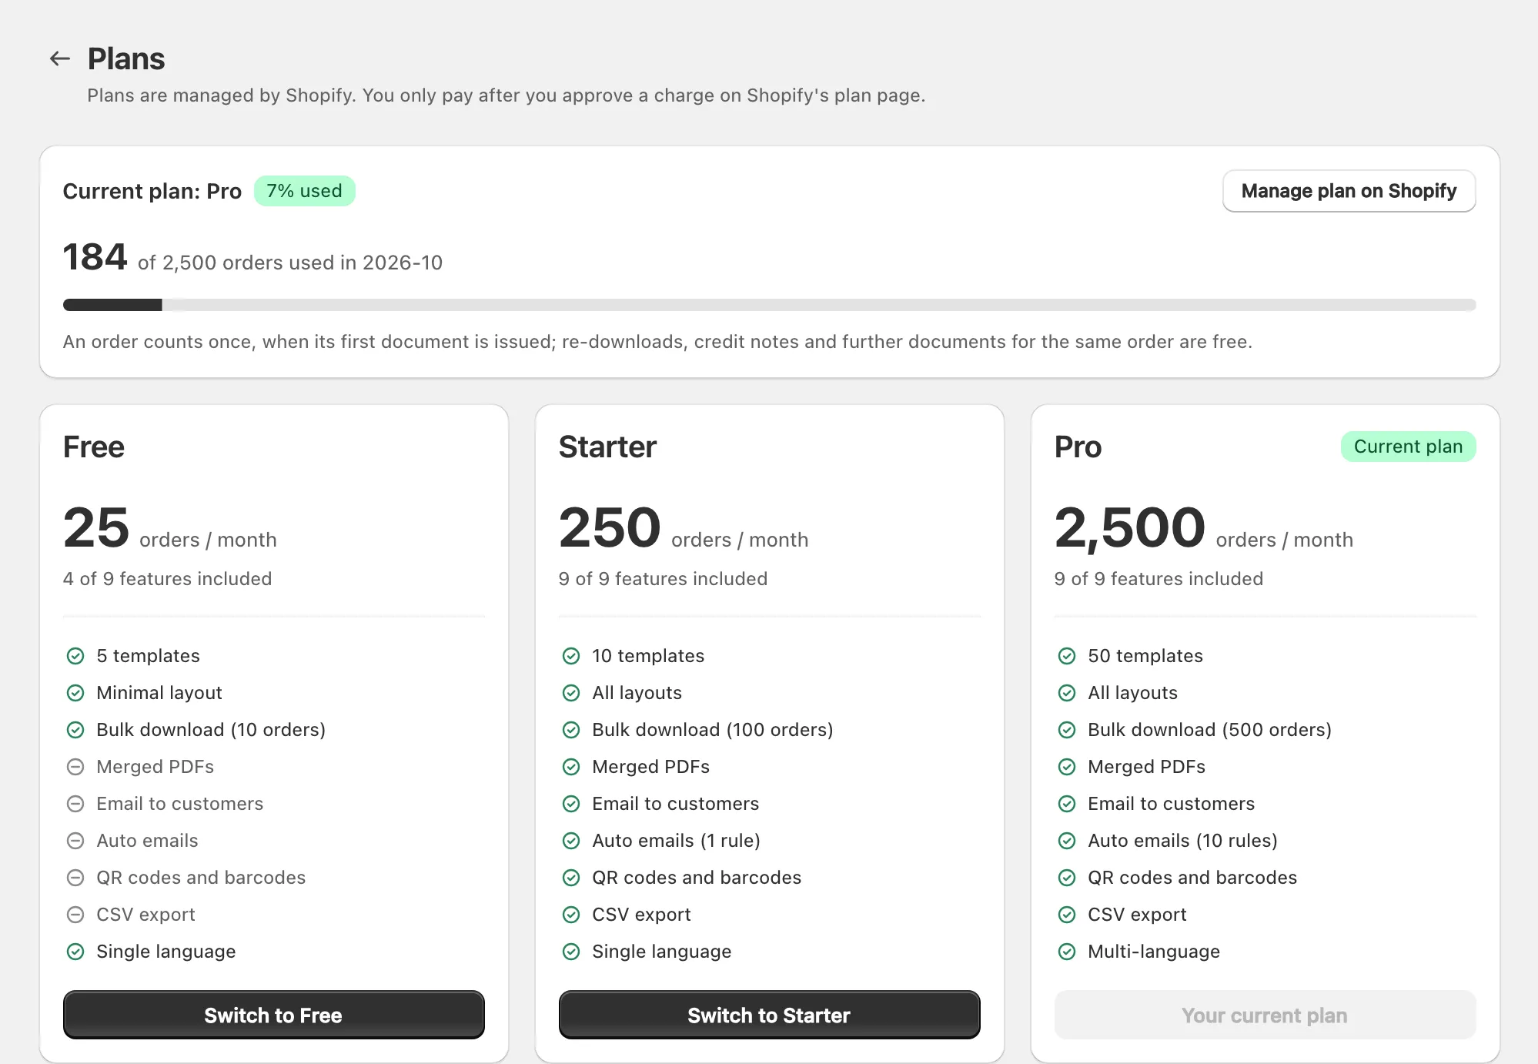
Task: Click the Free plan title
Action: point(94,447)
